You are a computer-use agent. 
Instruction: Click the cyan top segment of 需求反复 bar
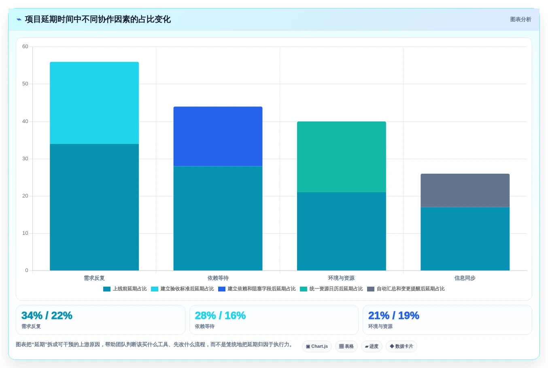point(94,103)
